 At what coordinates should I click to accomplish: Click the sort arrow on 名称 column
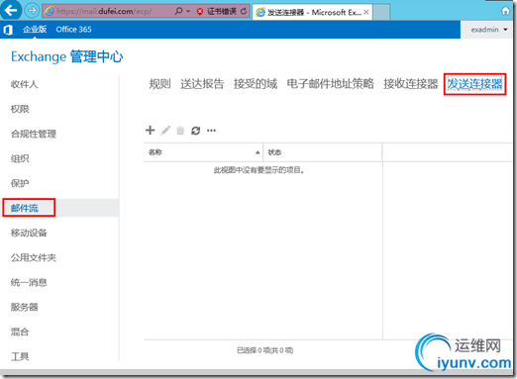coord(258,152)
